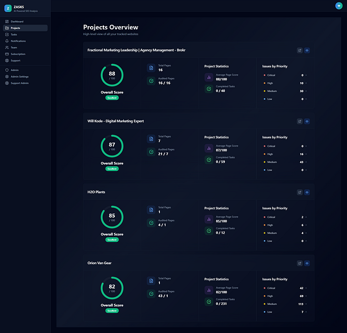Click Average Page Score chart icon in Brokr card
The width and height of the screenshot is (347, 333).
click(x=209, y=77)
